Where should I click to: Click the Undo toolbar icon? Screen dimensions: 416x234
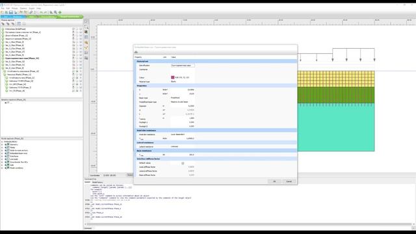[41, 12]
